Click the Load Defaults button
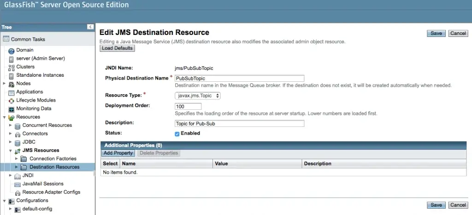 [117, 48]
